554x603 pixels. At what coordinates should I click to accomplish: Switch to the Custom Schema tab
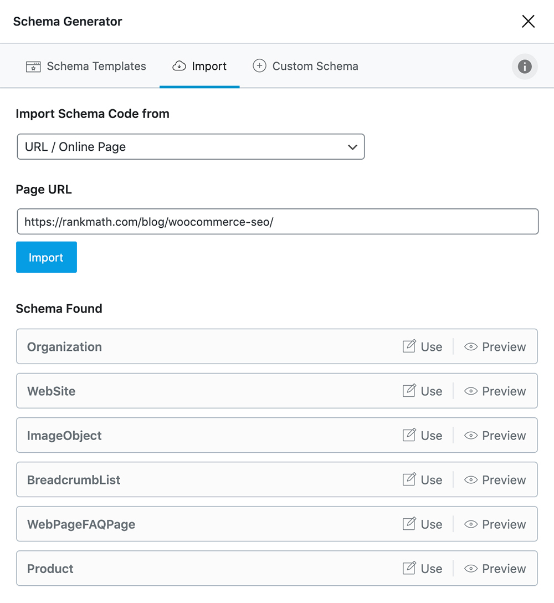point(305,66)
